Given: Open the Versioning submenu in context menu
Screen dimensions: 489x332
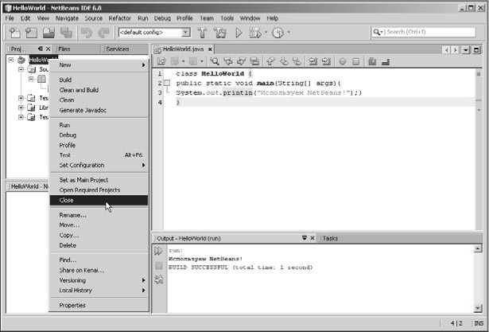Looking at the screenshot, I should (99, 280).
